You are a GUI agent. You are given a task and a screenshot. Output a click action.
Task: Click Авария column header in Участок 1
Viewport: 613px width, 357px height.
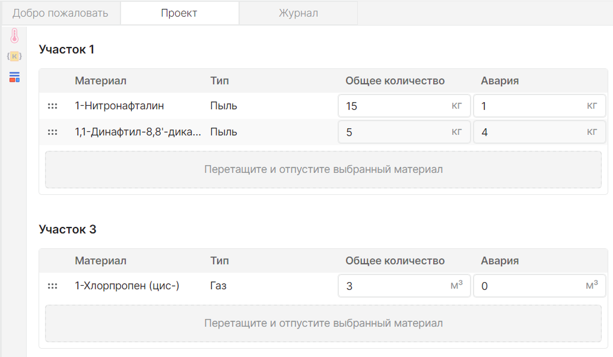[500, 81]
